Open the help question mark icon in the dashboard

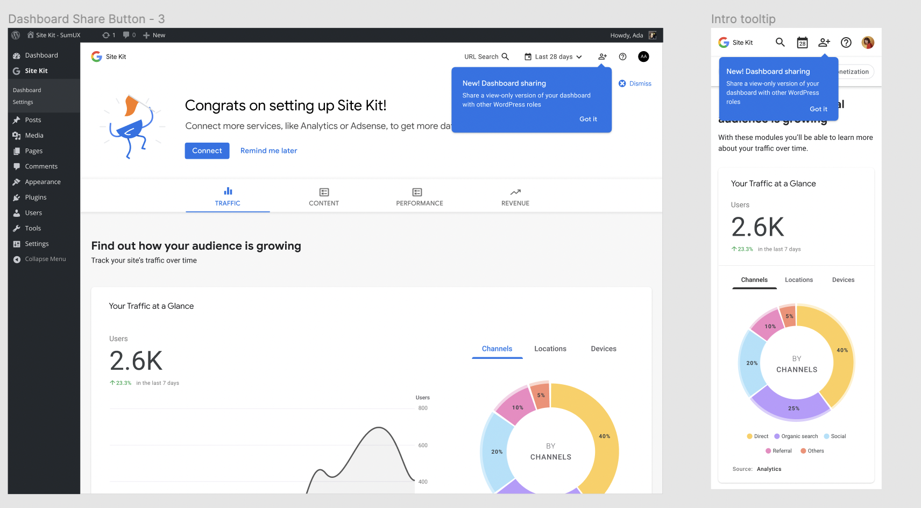[622, 57]
